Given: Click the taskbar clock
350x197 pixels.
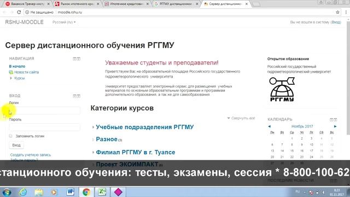Looking at the screenshot, I should (337, 192).
